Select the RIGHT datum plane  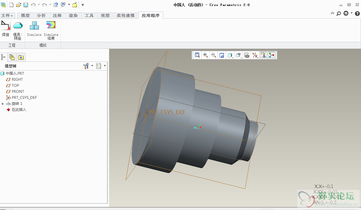coord(17,80)
